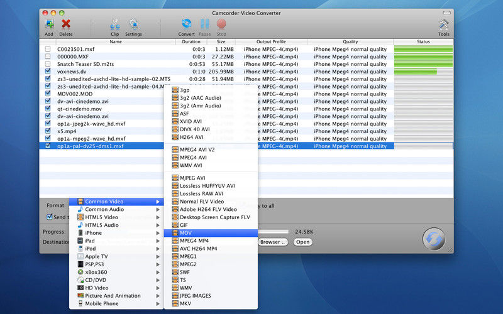The image size is (503, 314).
Task: Choose MPEG4 MP4 format
Action: click(x=211, y=241)
